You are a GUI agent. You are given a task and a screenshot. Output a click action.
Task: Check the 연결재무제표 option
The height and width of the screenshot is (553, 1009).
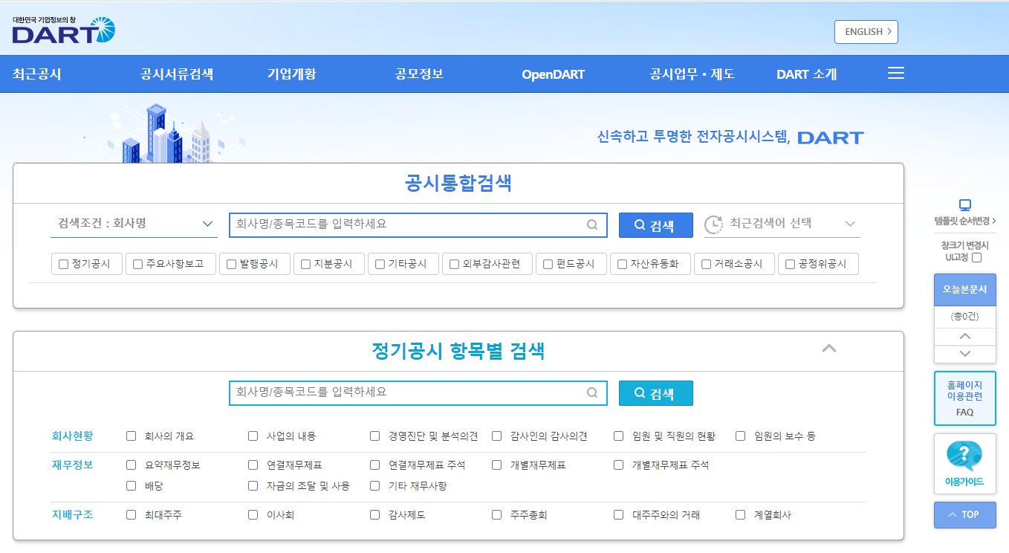tap(253, 465)
